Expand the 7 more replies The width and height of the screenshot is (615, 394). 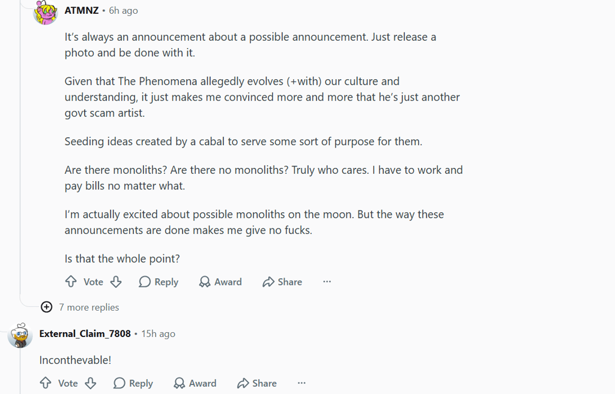[x=89, y=308]
